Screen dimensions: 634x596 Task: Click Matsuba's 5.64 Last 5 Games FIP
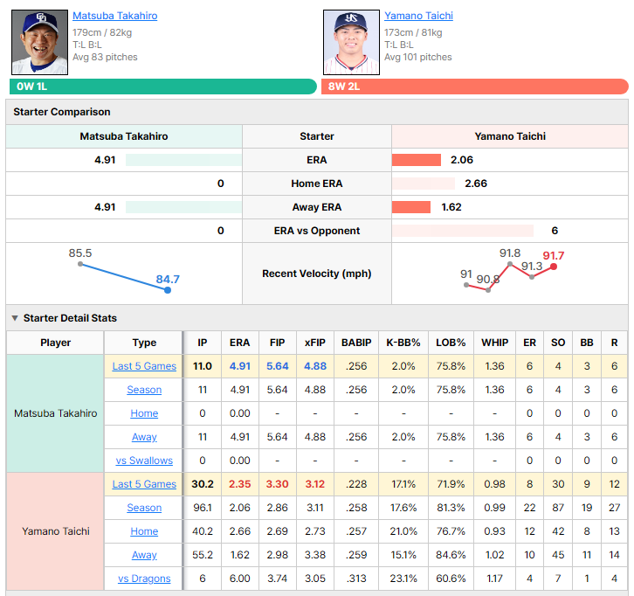coord(278,366)
